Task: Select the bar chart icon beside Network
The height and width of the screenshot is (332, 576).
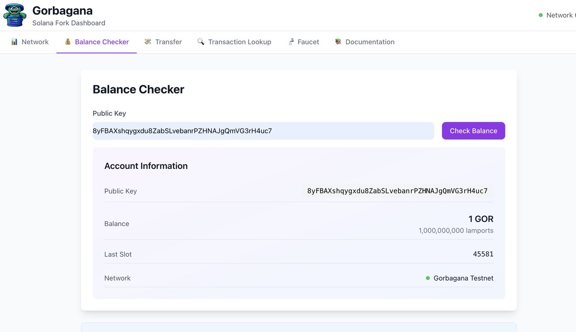Action: coord(14,42)
